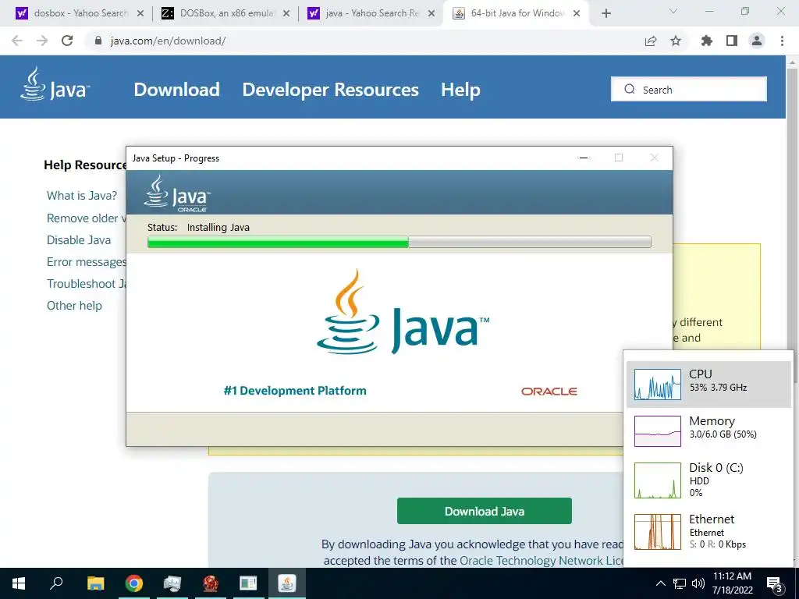Go back with the browser back arrow
Image resolution: width=799 pixels, height=599 pixels.
(x=17, y=41)
